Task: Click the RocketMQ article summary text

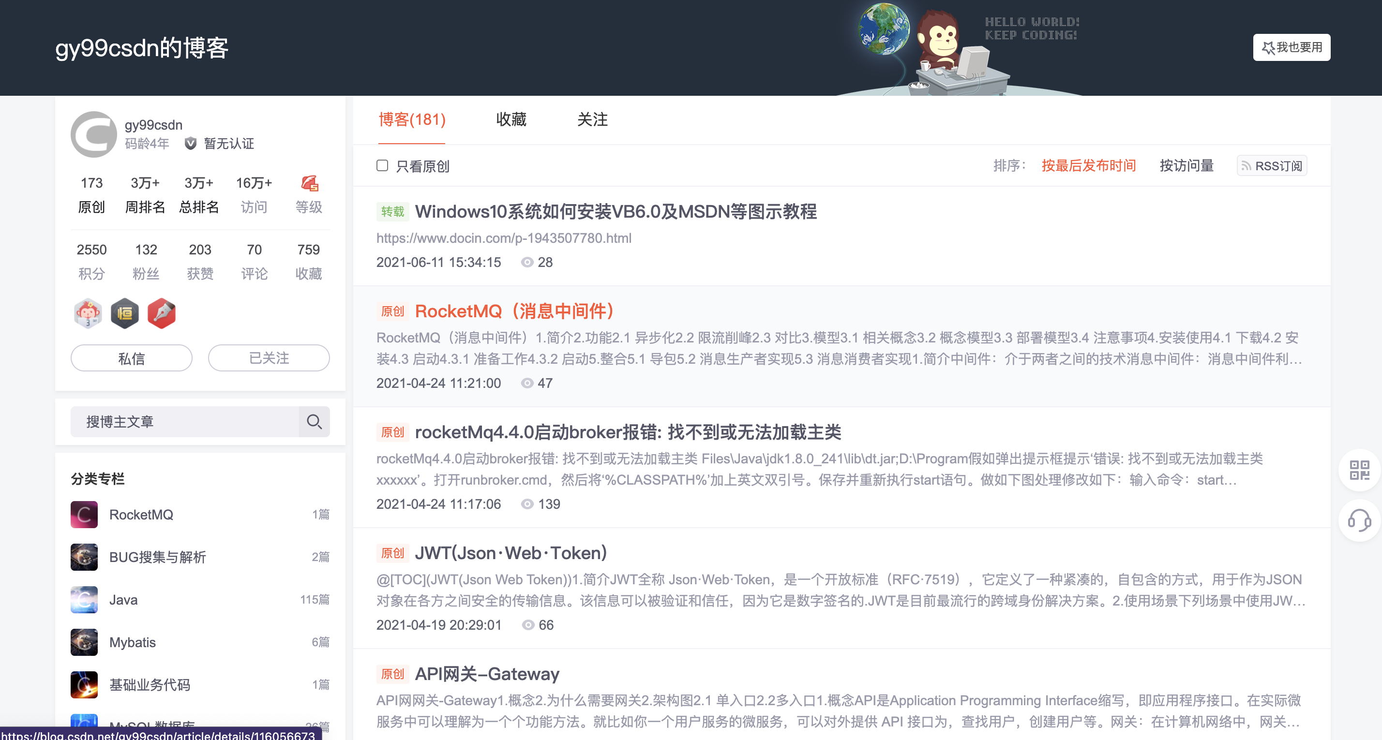Action: [840, 348]
